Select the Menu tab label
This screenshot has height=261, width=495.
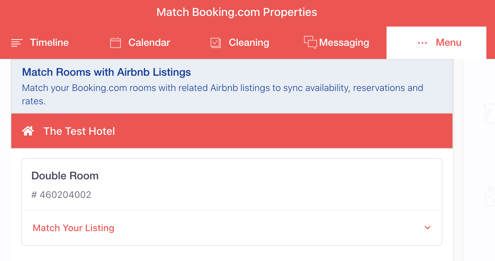pyautogui.click(x=448, y=43)
